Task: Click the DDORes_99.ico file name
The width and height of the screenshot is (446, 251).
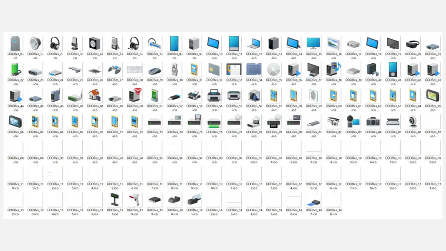Action: tap(234, 160)
